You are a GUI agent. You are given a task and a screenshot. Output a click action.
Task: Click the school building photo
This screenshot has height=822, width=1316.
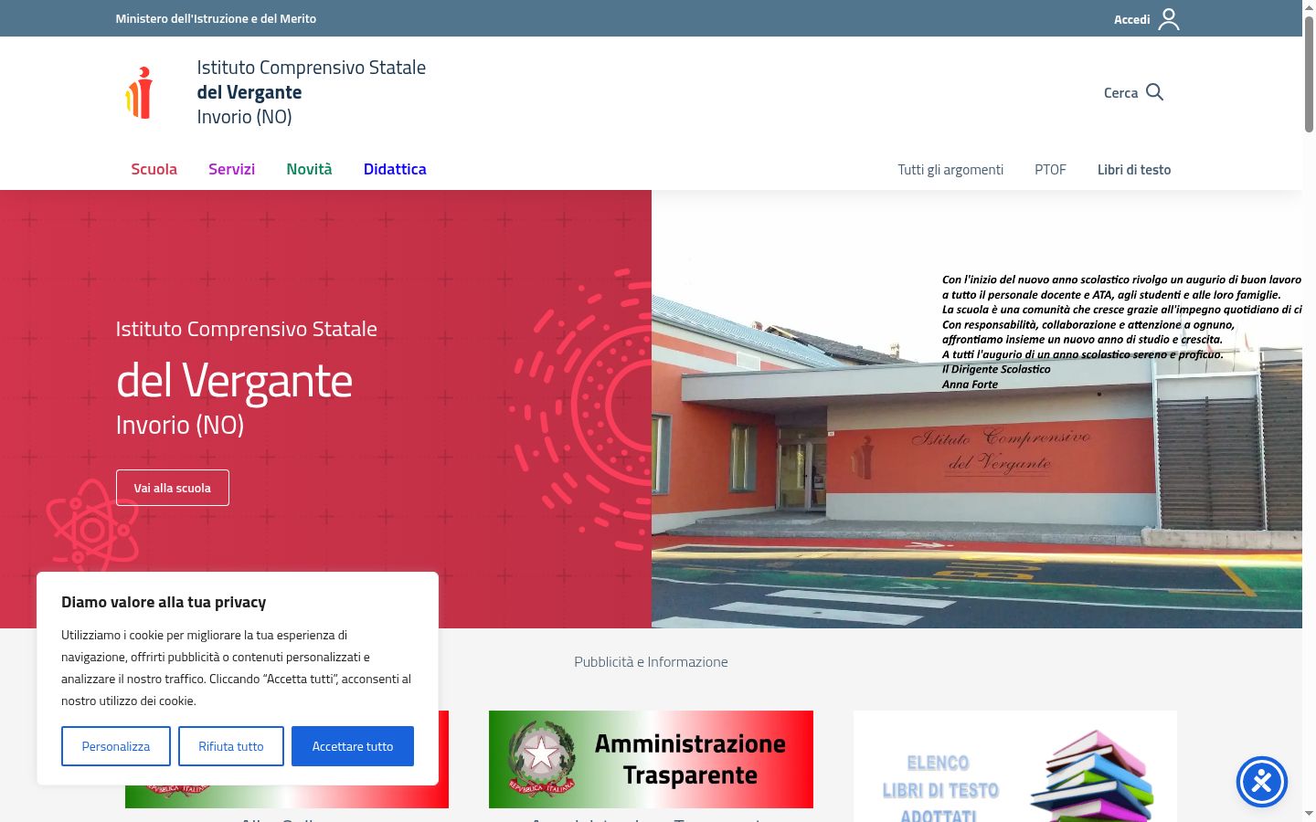(x=977, y=409)
